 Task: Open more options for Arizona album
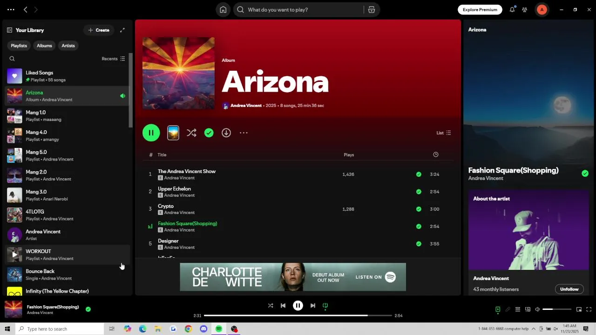[244, 133]
